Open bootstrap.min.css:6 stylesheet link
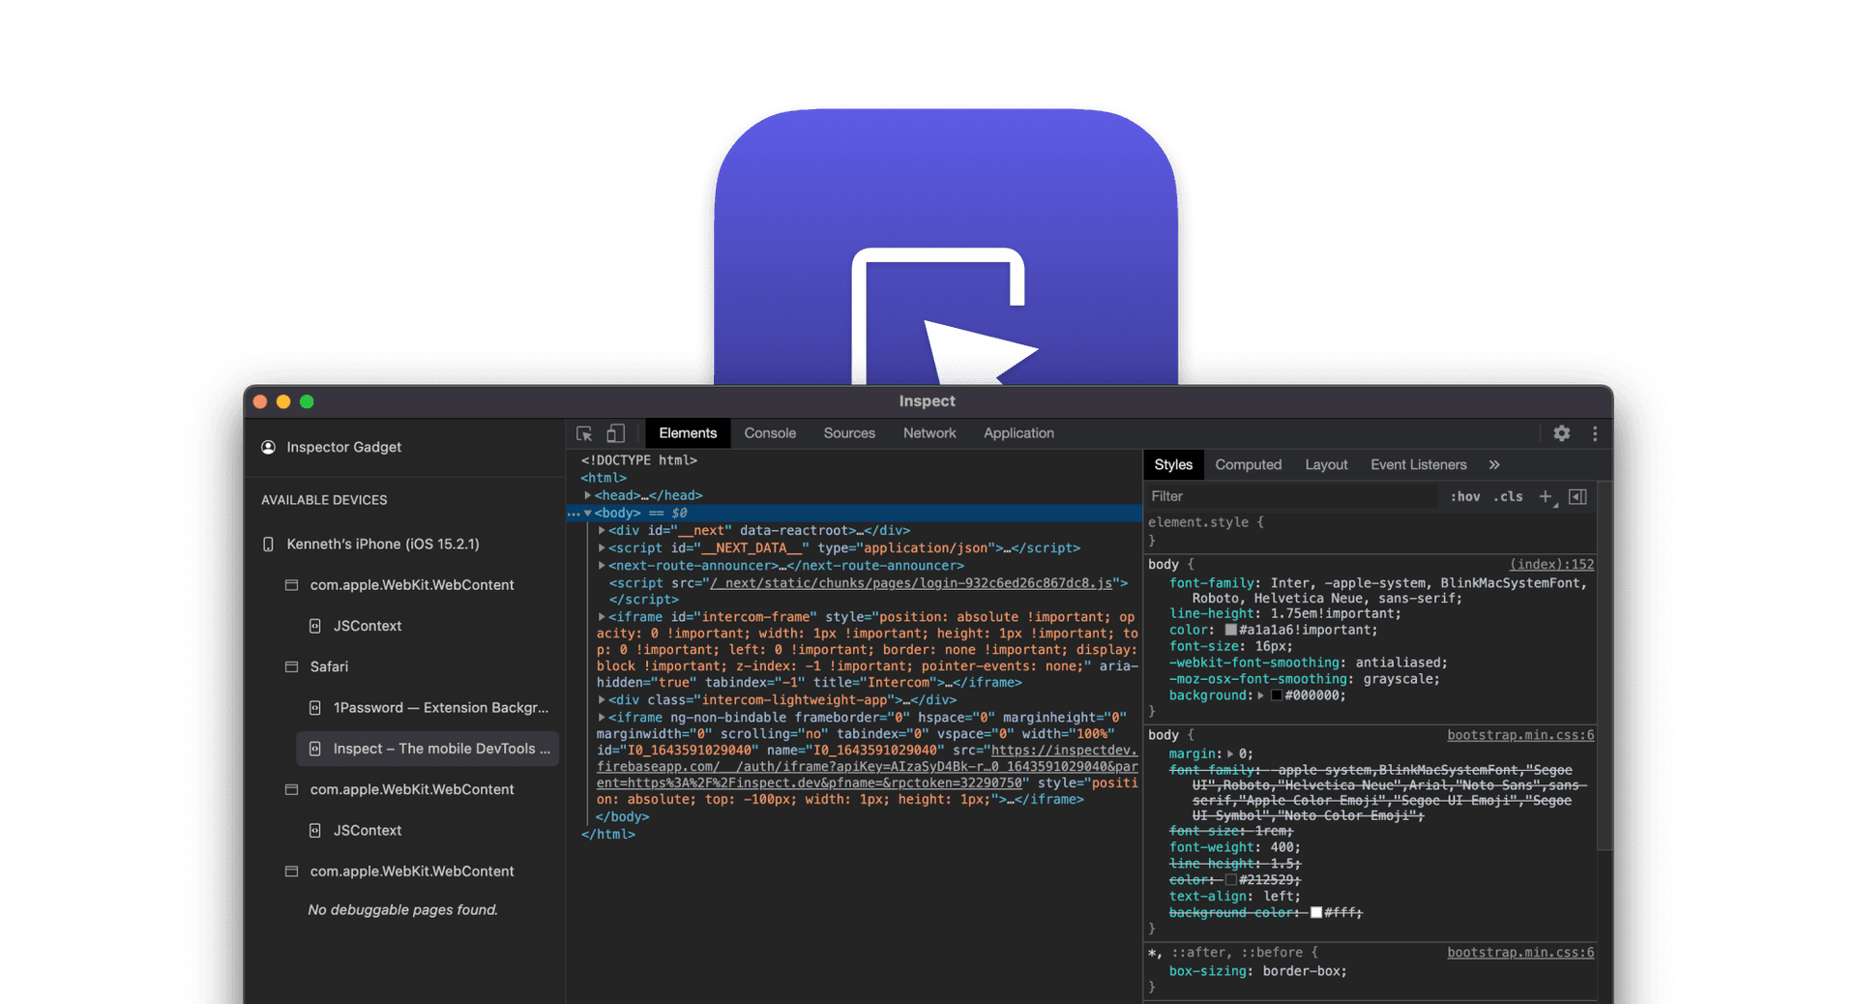This screenshot has height=1004, width=1857. (1519, 735)
